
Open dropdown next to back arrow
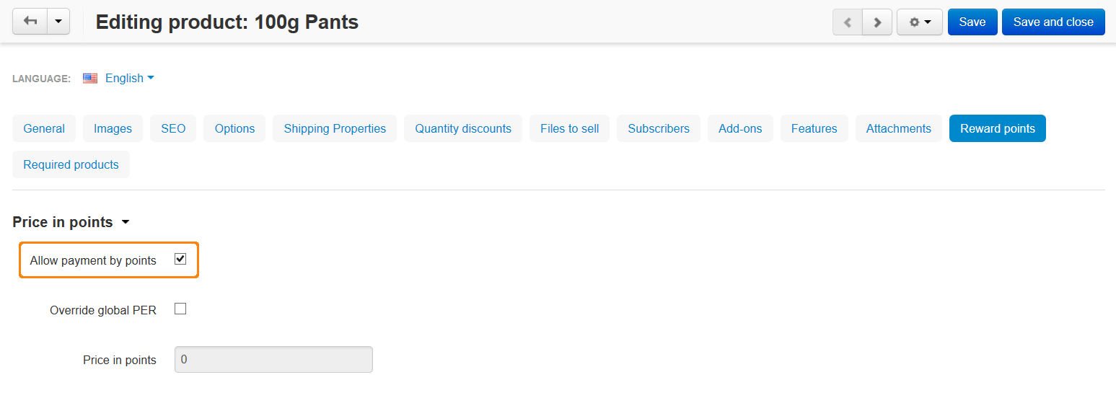tap(58, 22)
